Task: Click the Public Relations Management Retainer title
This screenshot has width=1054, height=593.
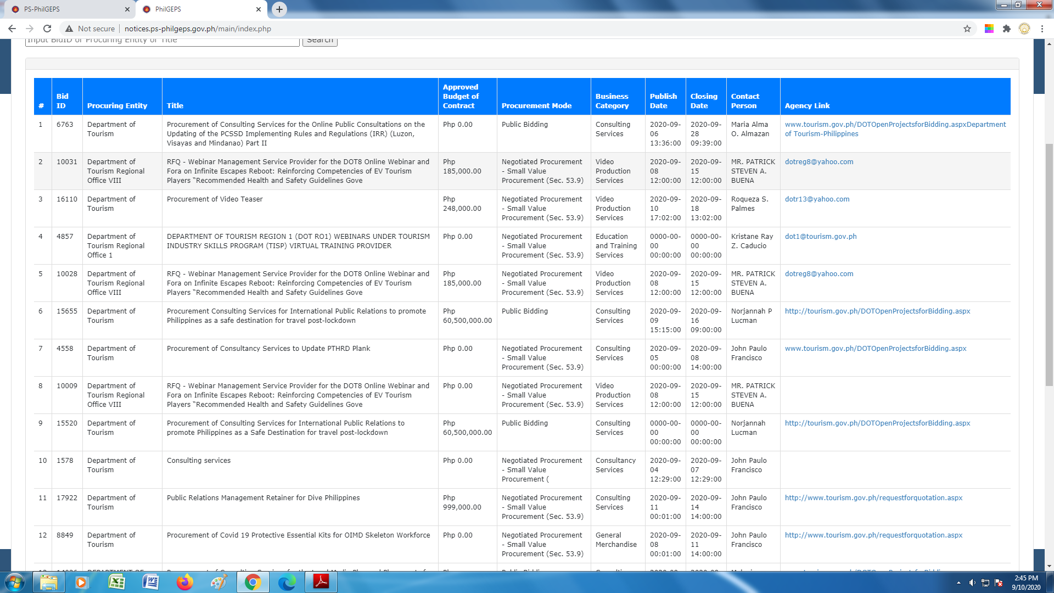Action: [263, 497]
